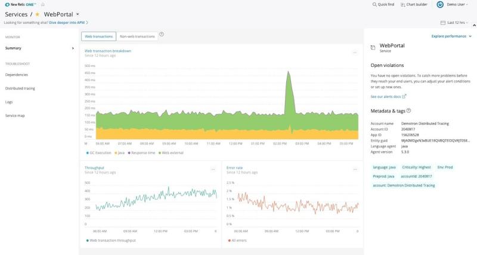Screen dimensions: 477x255
Task: Expand the Summary chevron arrow
Action: point(73,48)
